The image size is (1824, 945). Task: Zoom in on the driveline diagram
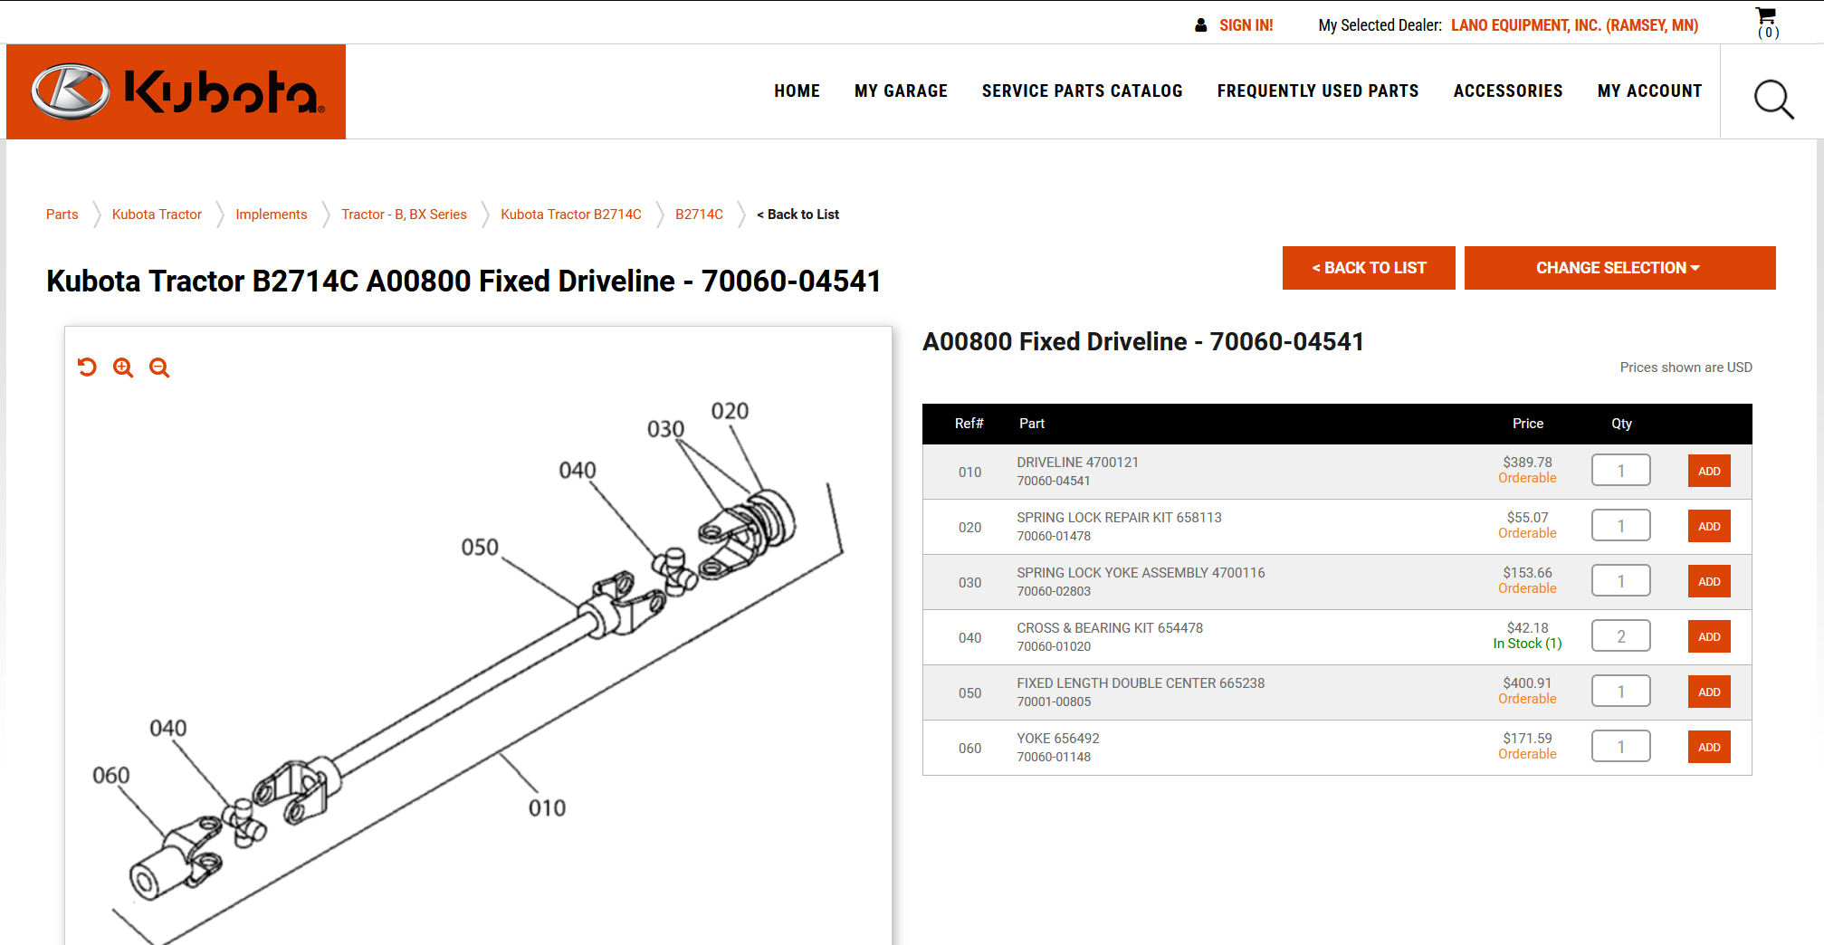coord(123,367)
